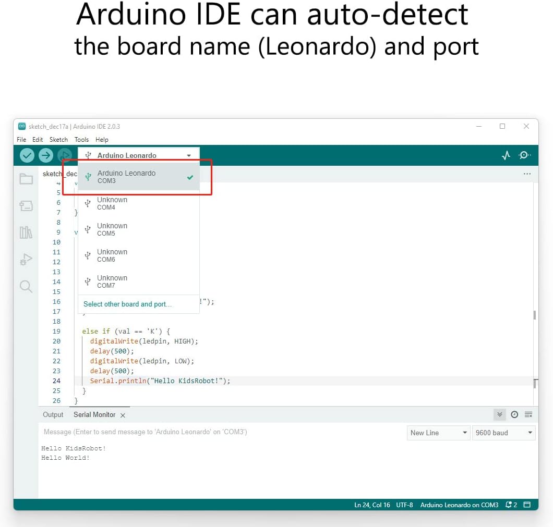The image size is (553, 527).
Task: Click Hello KidsRobot! in serial output
Action: [x=74, y=448]
